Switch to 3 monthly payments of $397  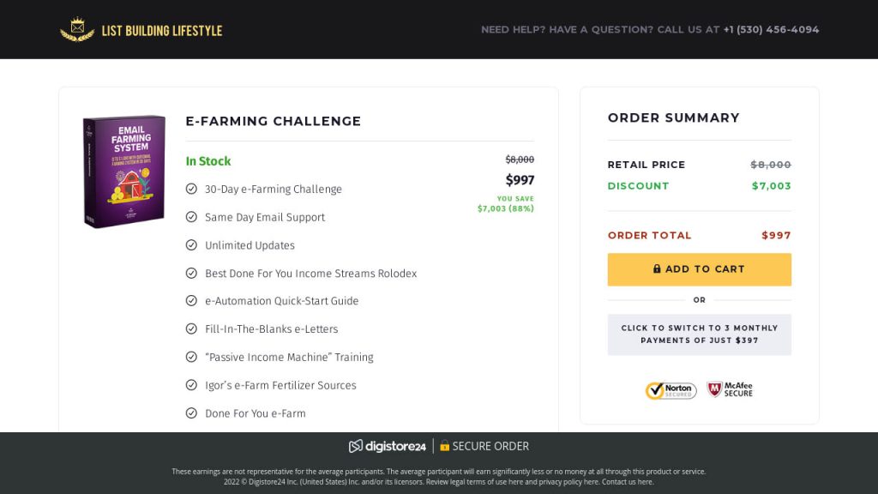point(699,334)
